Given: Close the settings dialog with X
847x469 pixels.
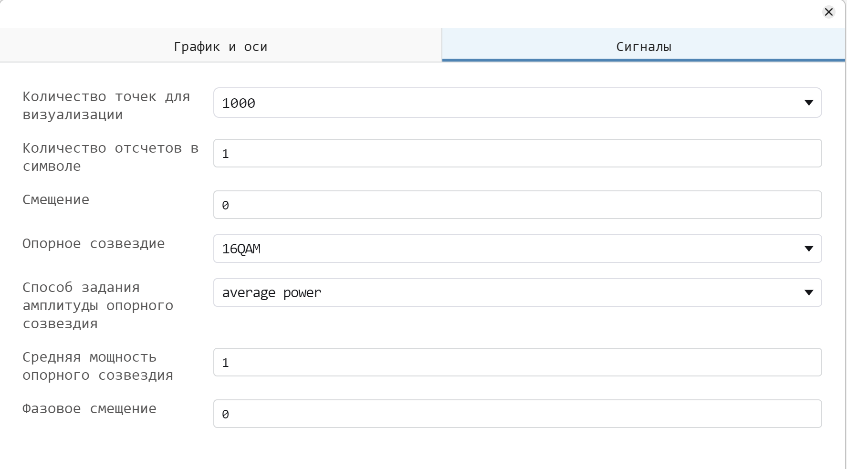Looking at the screenshot, I should coord(829,12).
